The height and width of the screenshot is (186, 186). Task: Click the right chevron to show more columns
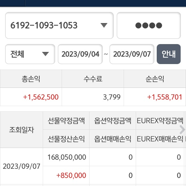coord(182,130)
